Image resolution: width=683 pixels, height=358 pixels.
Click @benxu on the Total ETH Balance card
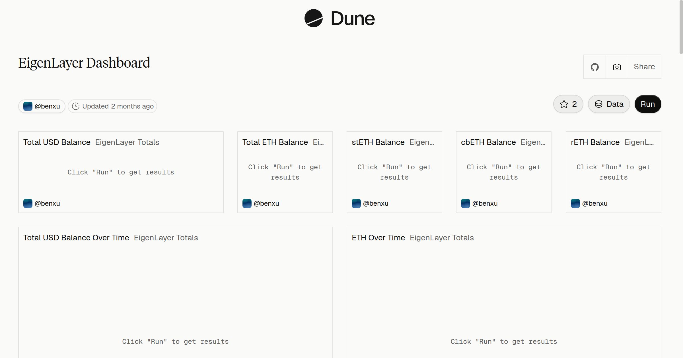click(266, 203)
